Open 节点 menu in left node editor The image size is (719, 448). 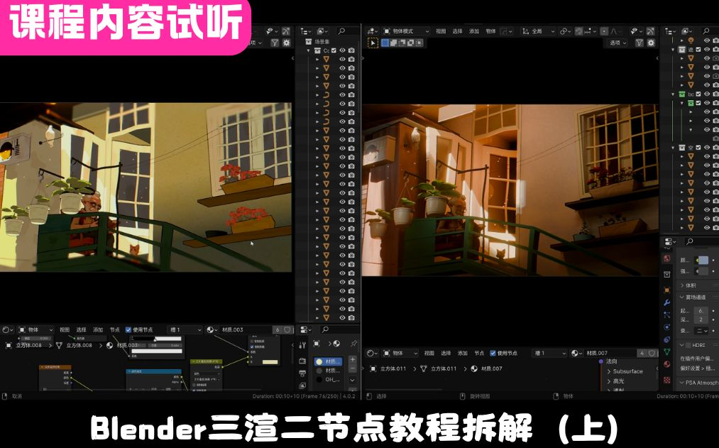[x=115, y=329]
